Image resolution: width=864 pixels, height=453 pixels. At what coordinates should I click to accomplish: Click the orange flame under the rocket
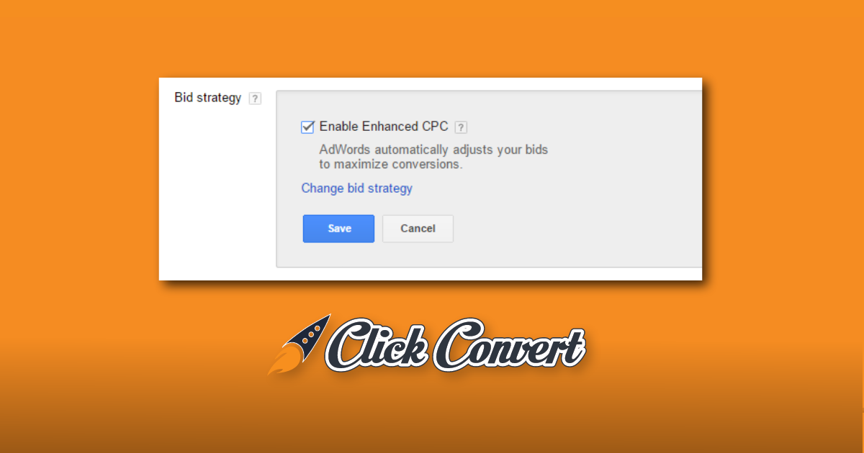280,364
